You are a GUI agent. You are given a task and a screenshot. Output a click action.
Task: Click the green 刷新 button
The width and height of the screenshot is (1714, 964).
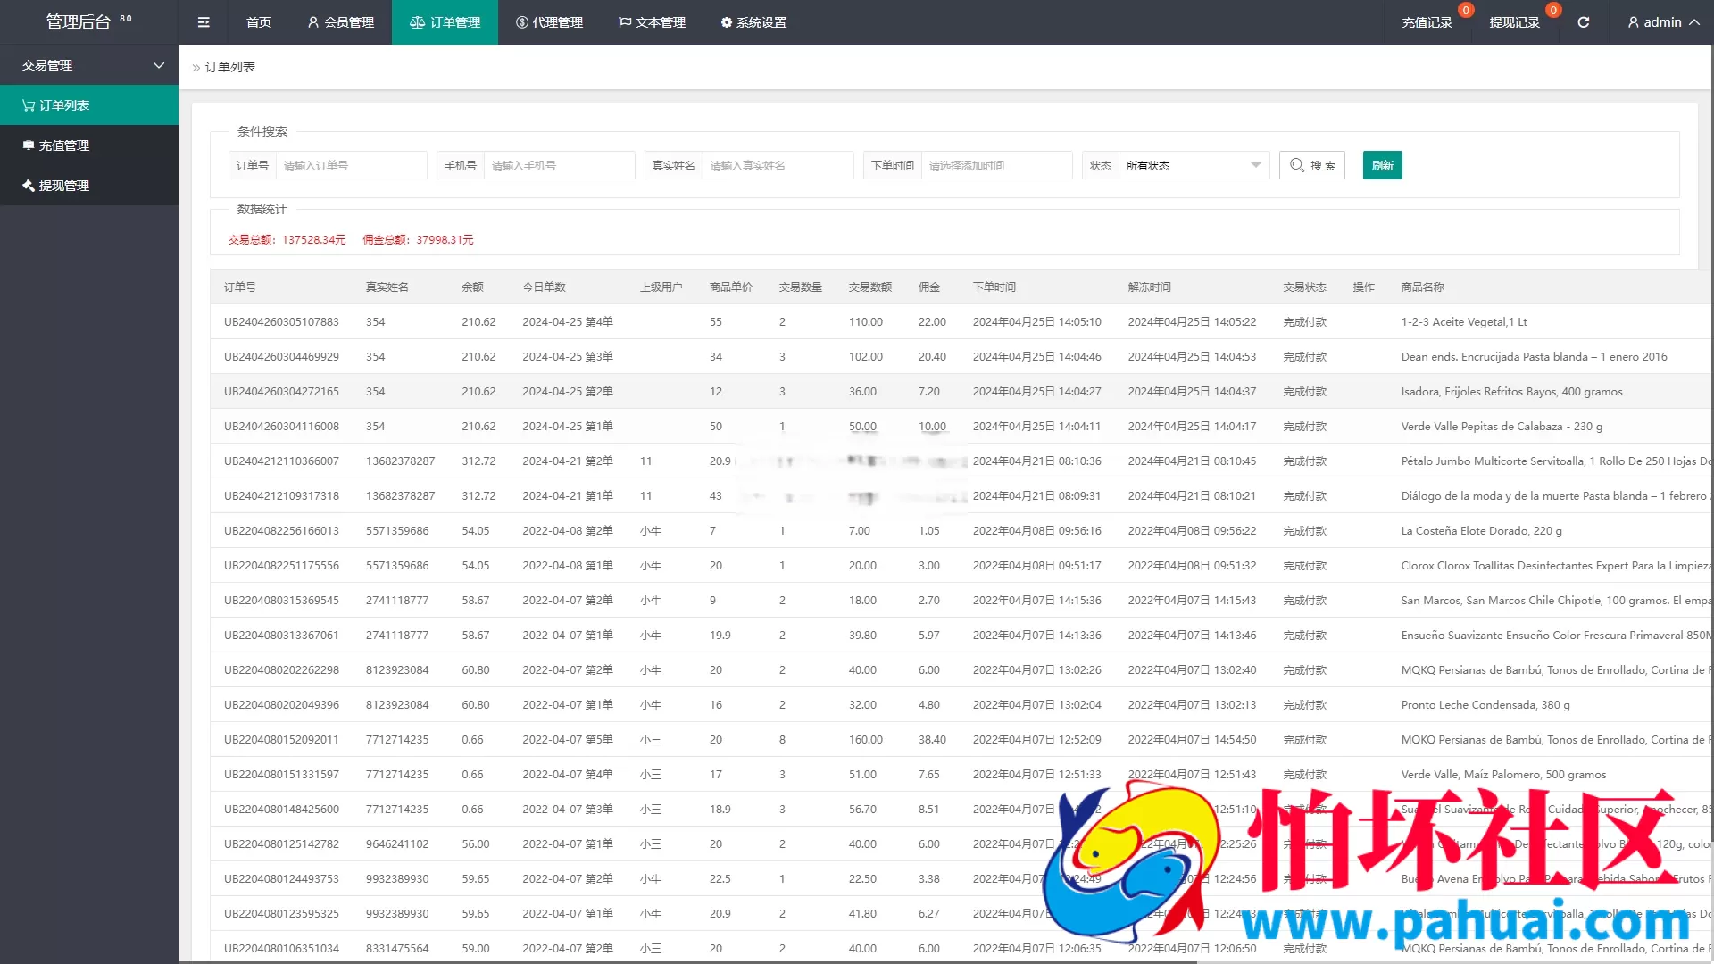coord(1382,165)
